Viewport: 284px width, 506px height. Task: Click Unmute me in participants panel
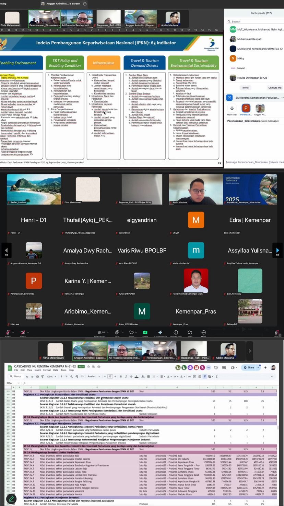click(x=275, y=88)
